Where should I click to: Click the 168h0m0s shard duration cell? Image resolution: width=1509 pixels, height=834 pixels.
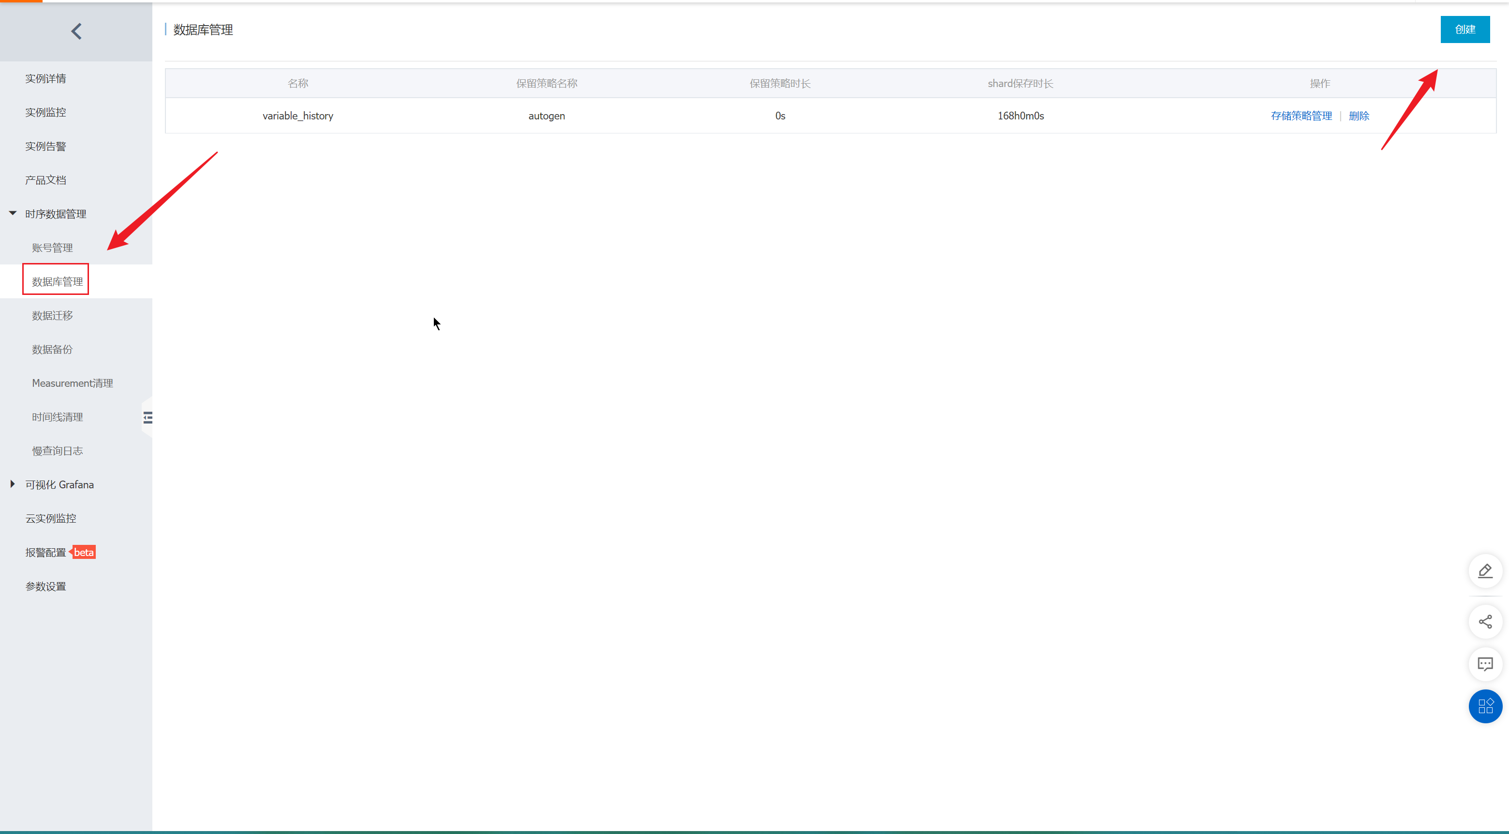point(1021,116)
